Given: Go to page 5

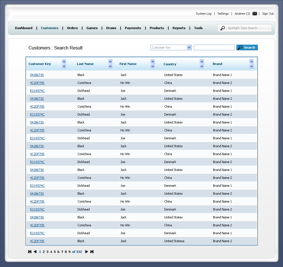Looking at the screenshot, I should tap(55, 252).
